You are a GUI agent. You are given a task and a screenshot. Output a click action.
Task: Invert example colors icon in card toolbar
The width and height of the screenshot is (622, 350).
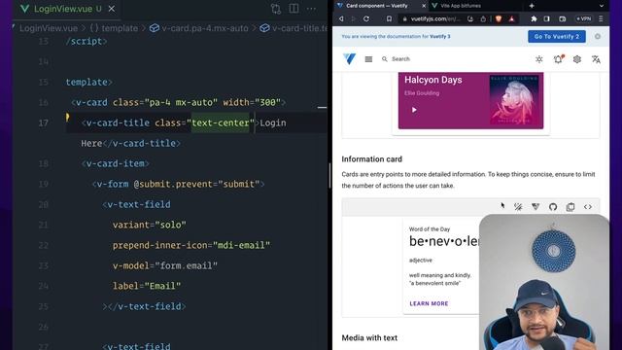point(518,207)
